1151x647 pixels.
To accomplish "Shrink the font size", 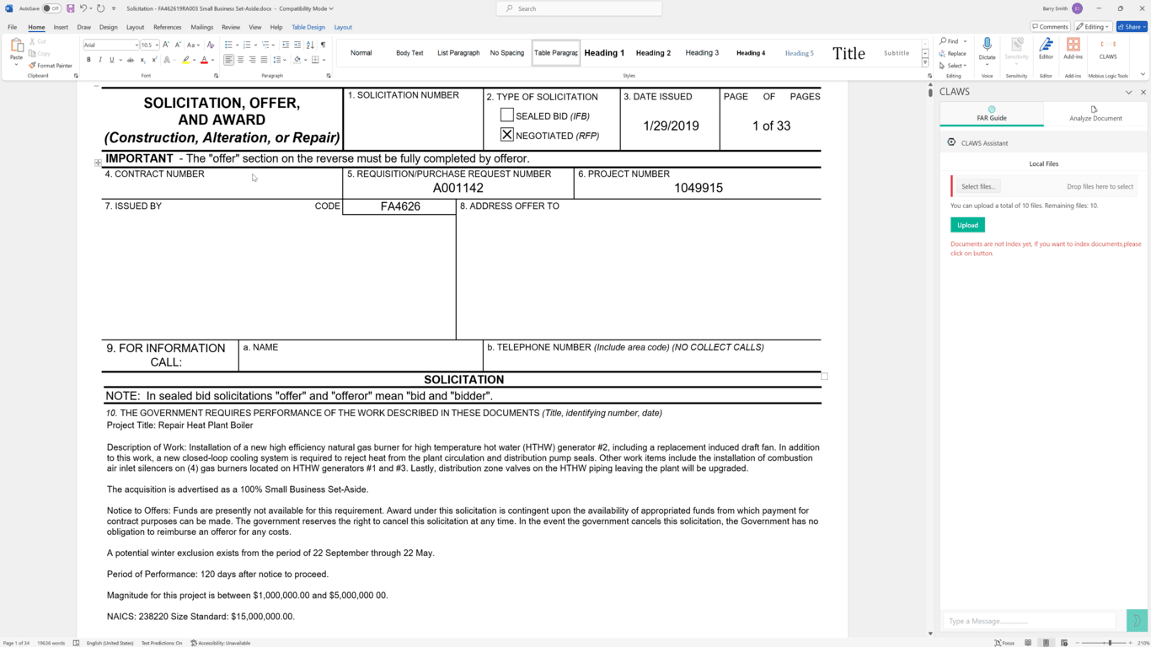I will pyautogui.click(x=178, y=45).
